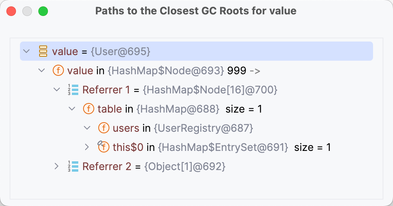
Task: Expand the this$0 in HashMap$EntrySet@691 node
Action: 87,147
